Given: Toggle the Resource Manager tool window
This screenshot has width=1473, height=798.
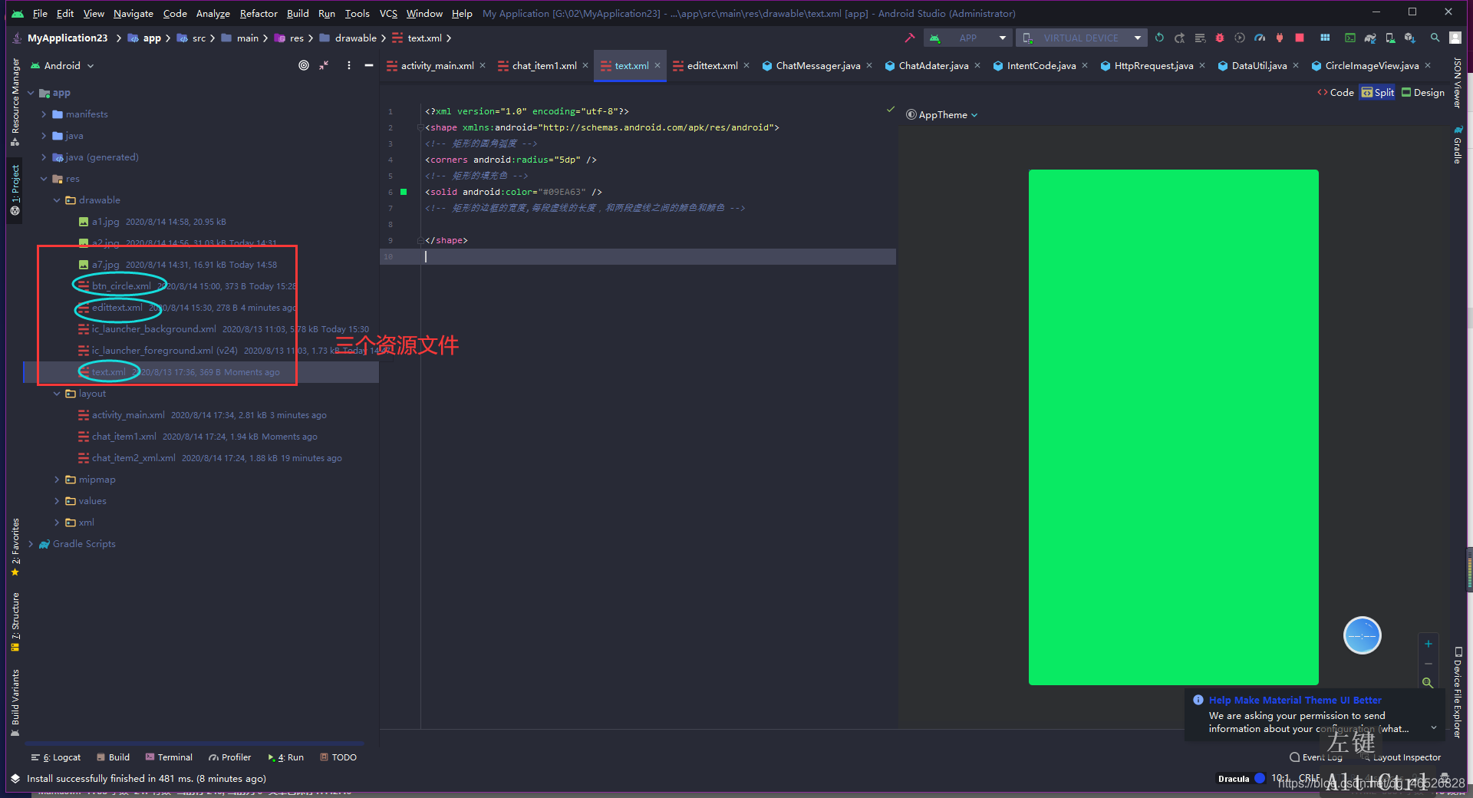Looking at the screenshot, I should click(x=15, y=101).
